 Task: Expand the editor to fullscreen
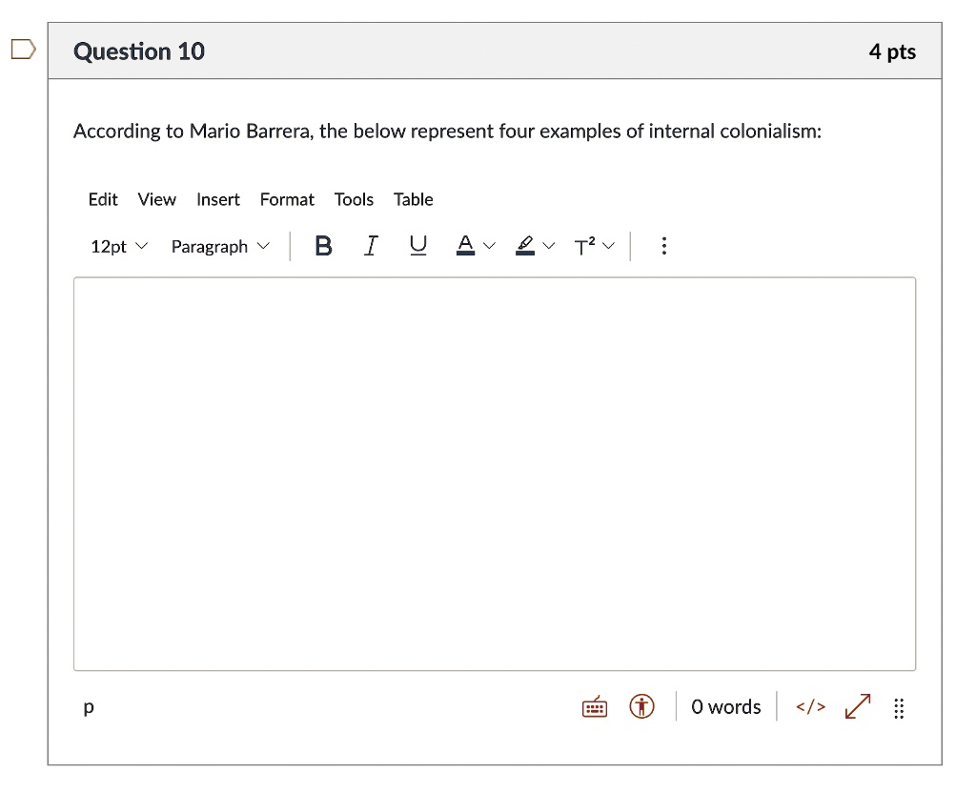click(x=856, y=707)
